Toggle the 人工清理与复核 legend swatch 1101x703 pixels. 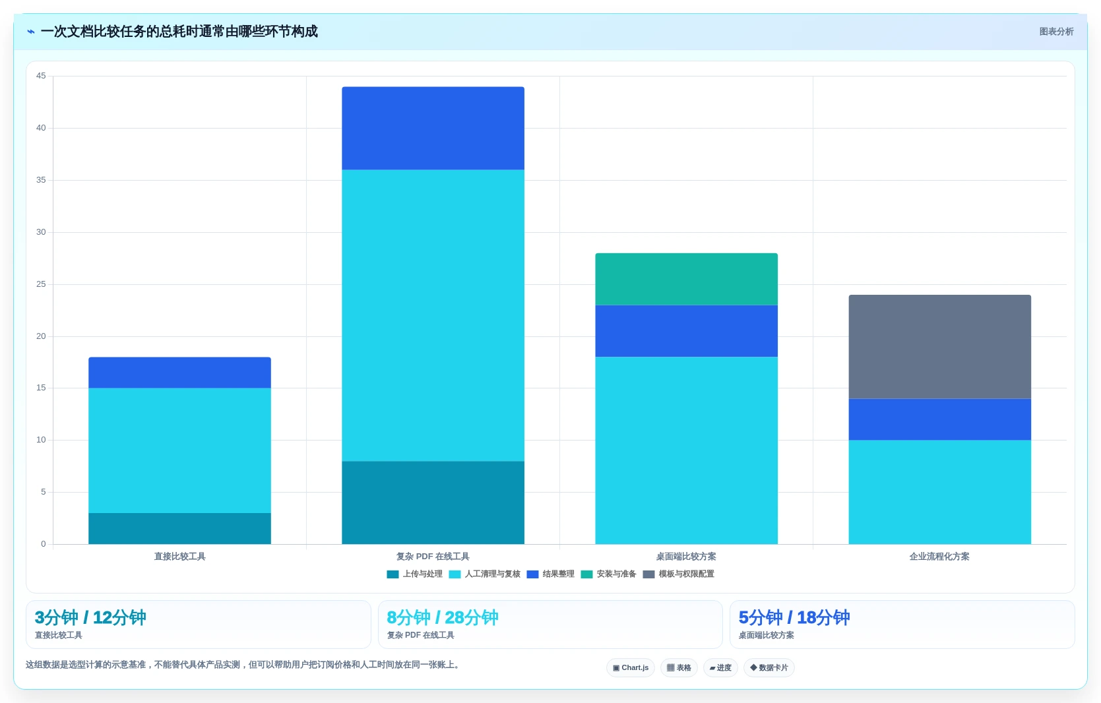point(455,574)
